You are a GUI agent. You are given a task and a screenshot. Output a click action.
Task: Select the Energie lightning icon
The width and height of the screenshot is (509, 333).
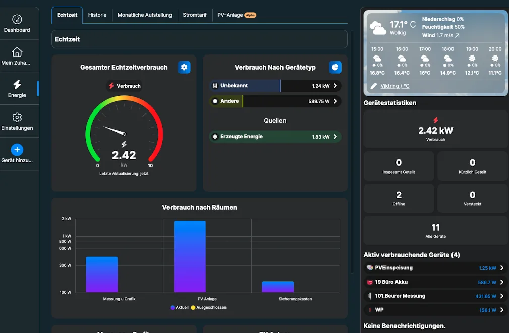pyautogui.click(x=17, y=85)
